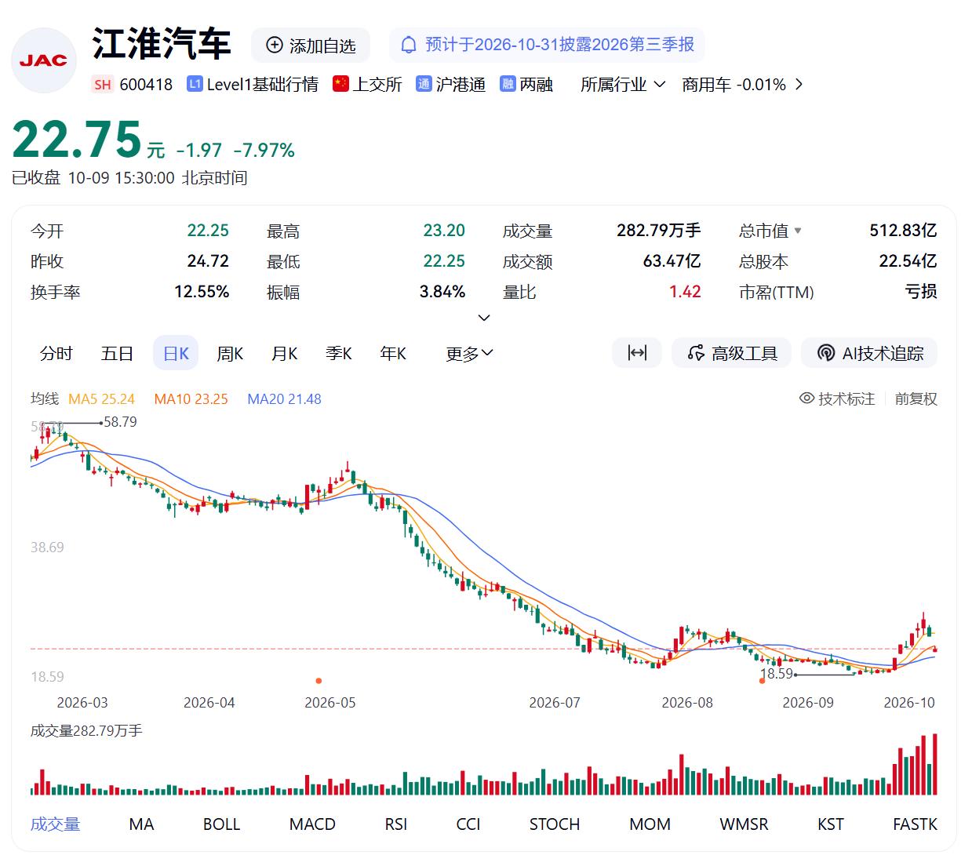Select the KST indicator tab
The height and width of the screenshot is (855, 972).
coord(831,824)
